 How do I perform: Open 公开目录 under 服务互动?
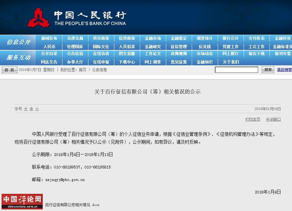click(x=49, y=53)
